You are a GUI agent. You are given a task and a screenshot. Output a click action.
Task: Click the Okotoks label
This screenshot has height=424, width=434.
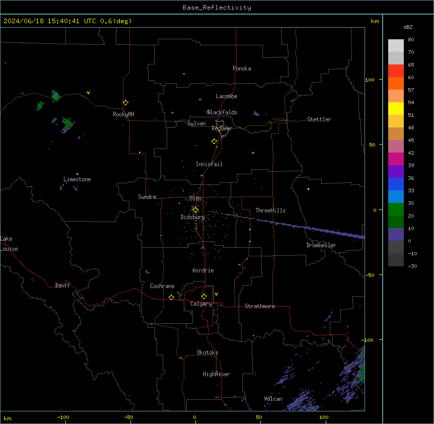coord(207,352)
